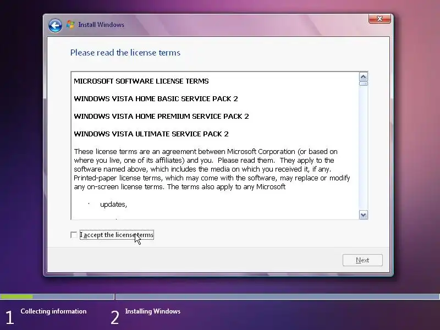Click the Windows flag logo icon
This screenshot has width=440, height=330.
(x=70, y=24)
